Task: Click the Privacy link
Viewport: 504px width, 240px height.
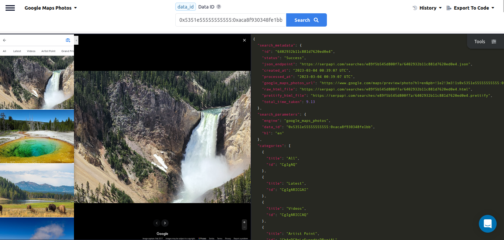Action: (228, 239)
